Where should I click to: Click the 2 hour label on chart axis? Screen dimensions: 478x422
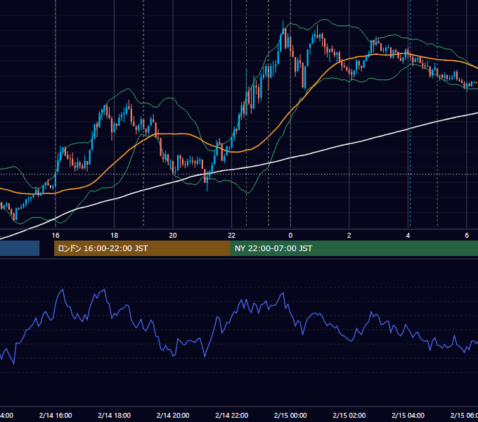pyautogui.click(x=349, y=236)
